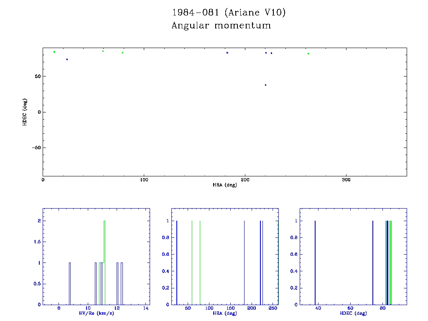Click blue bar at 38 in HDEC histogram
The image size is (428, 321).
(315, 262)
